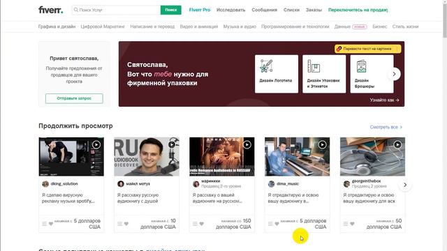This screenshot has height=251, width=447.
Task: Play video on dking_solution gig thumbnail
Action: pos(96,144)
